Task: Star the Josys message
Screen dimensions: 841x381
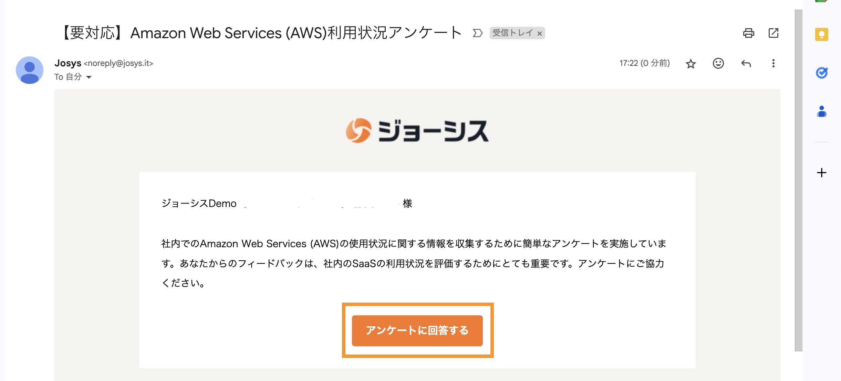Action: pos(691,63)
